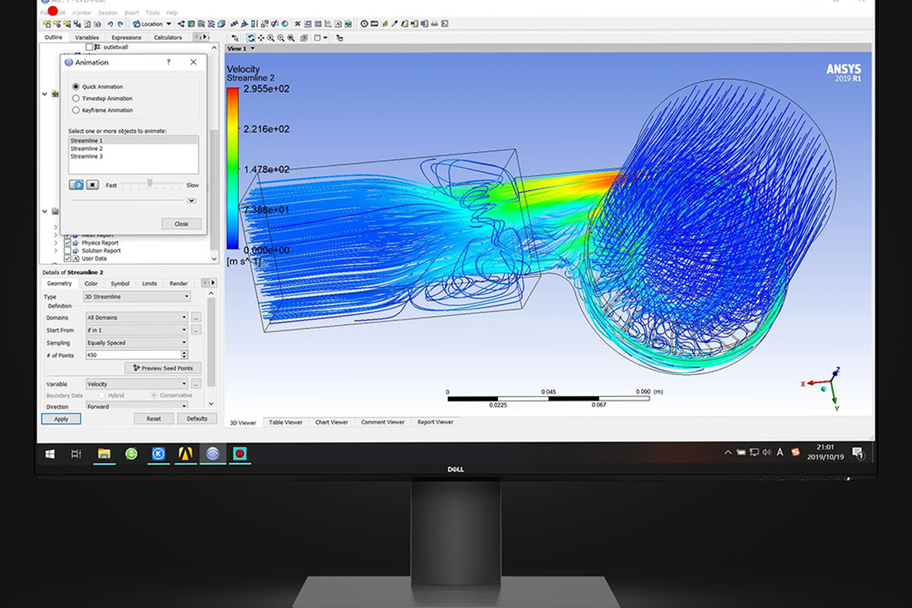Click the Apply button
This screenshot has width=912, height=608.
click(61, 419)
